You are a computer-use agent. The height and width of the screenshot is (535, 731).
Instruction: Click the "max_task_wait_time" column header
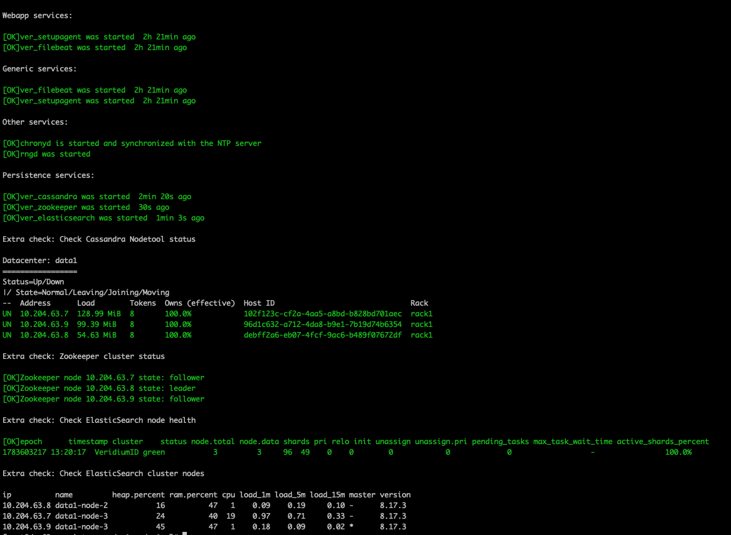[x=573, y=442]
